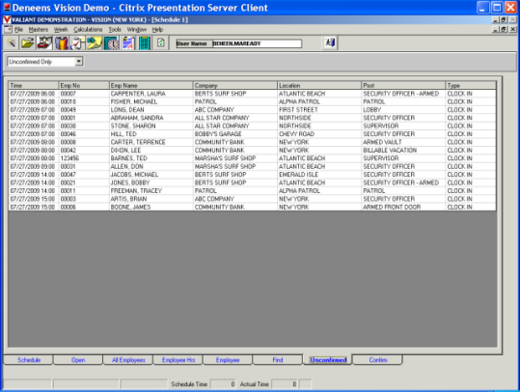
Task: Switch to the Schedule tab
Action: coord(29,360)
